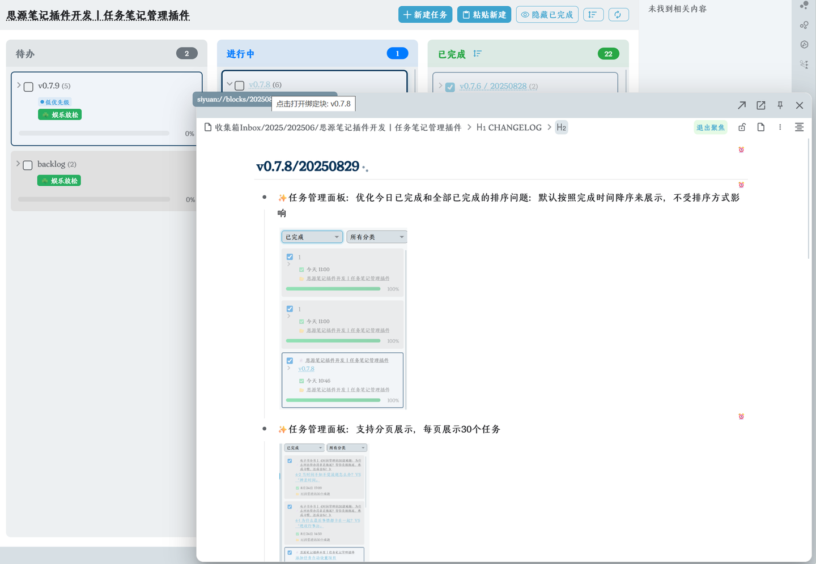Viewport: 816px width, 564px height.
Task: Click the alarm icon beside the v0.7.8 heading
Action: pos(741,149)
